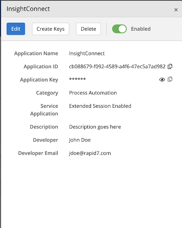182x228 pixels.
Task: Click the Service Application label
Action: pos(44,110)
